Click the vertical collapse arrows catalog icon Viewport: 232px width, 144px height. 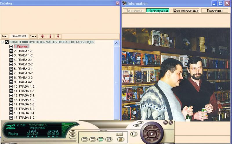coord(58,36)
